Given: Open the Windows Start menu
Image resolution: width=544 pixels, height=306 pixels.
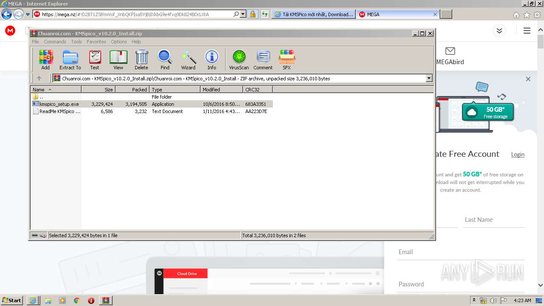Looking at the screenshot, I should click(11, 300).
